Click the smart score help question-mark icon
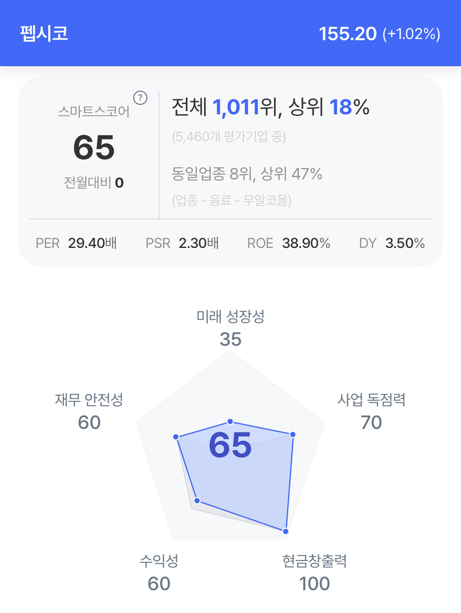This screenshot has height=613, width=461. pyautogui.click(x=140, y=98)
